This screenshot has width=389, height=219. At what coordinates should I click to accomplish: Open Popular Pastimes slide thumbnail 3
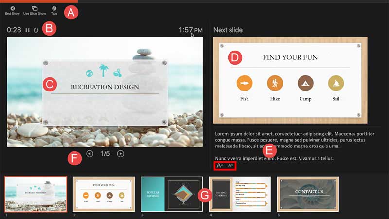click(x=172, y=194)
